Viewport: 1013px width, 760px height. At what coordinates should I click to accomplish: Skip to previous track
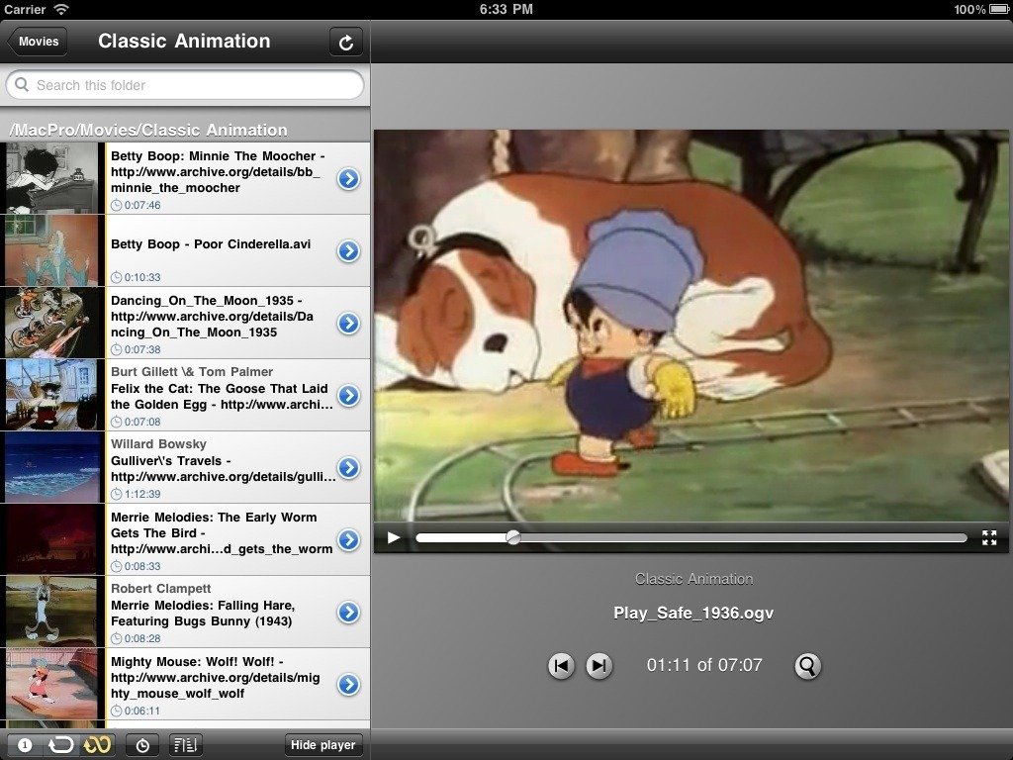(561, 666)
